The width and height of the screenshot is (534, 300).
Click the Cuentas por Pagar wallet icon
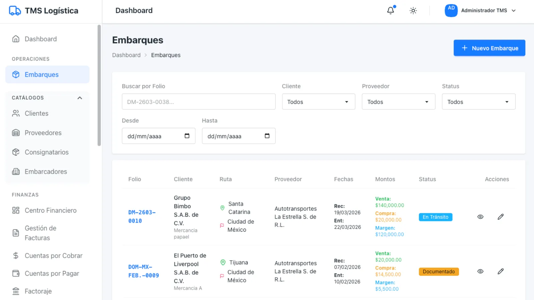[16, 273]
